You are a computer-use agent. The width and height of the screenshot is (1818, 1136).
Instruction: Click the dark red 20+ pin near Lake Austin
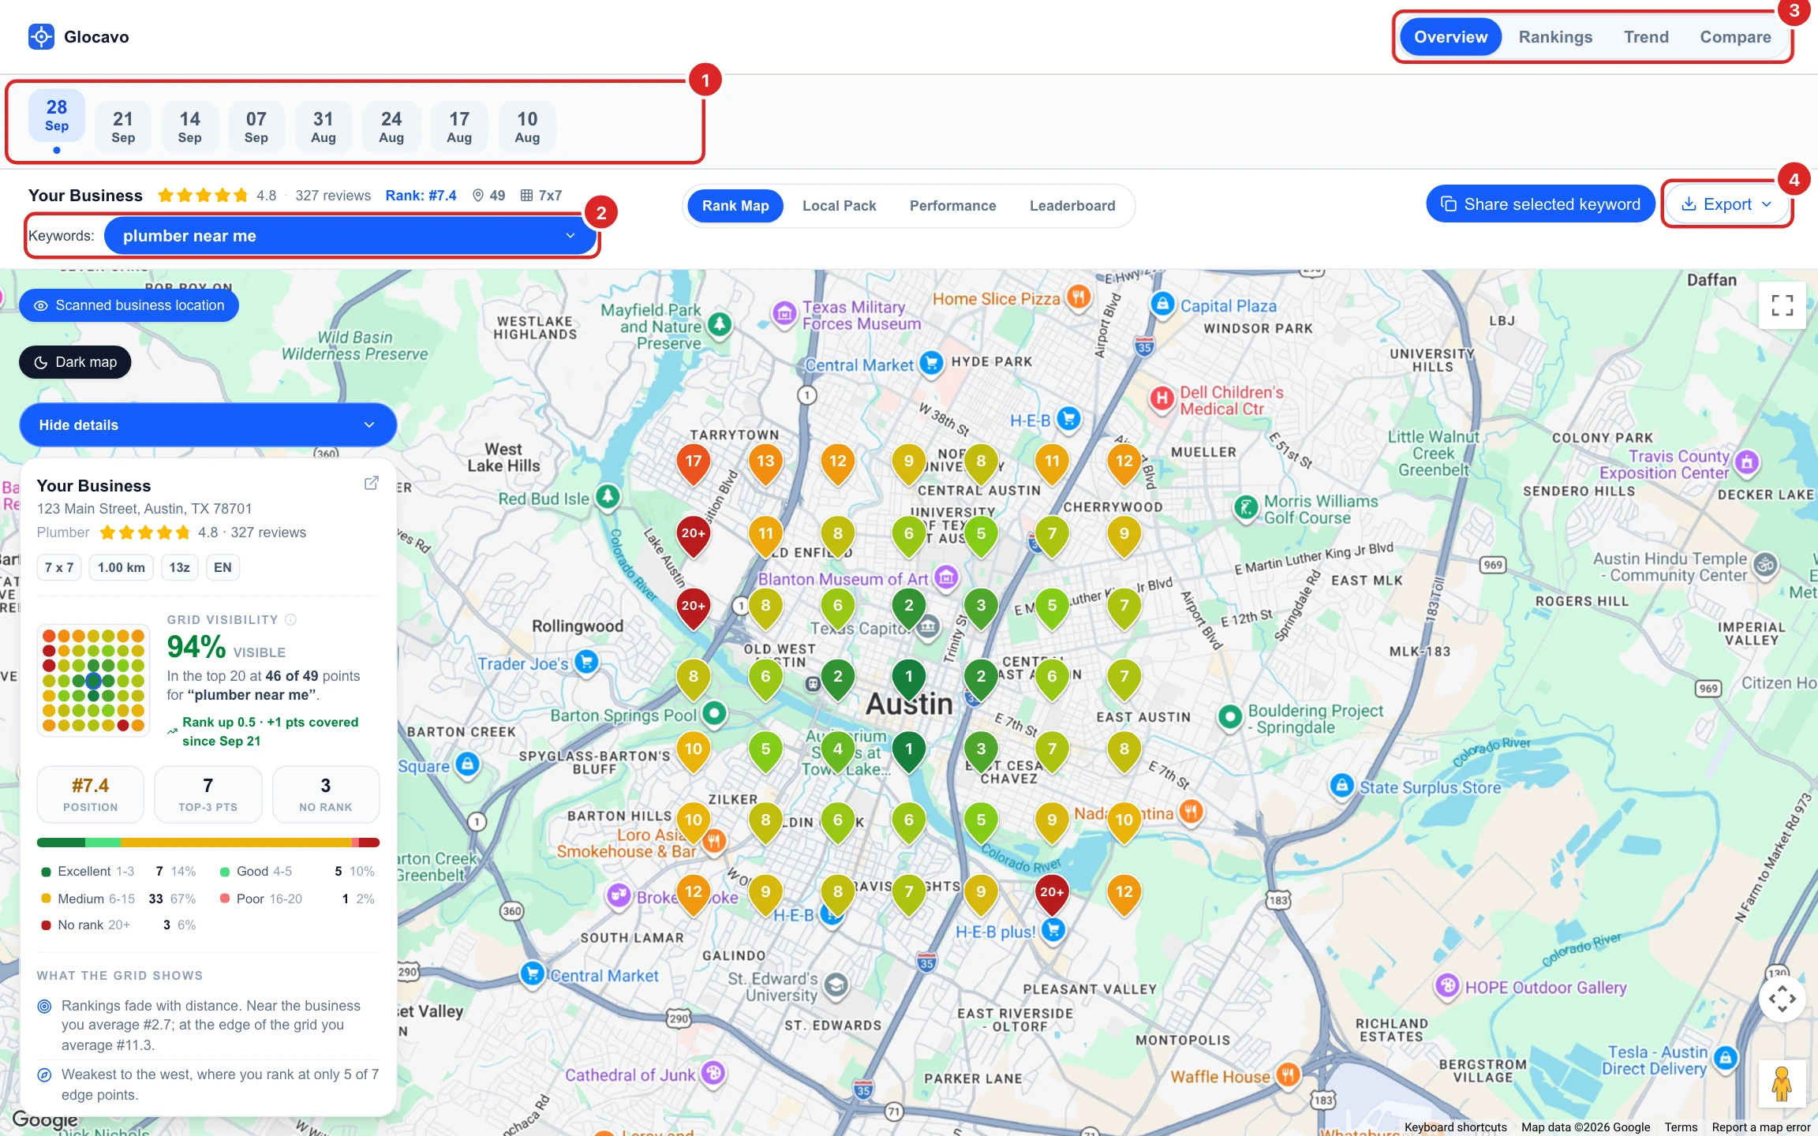(x=693, y=536)
